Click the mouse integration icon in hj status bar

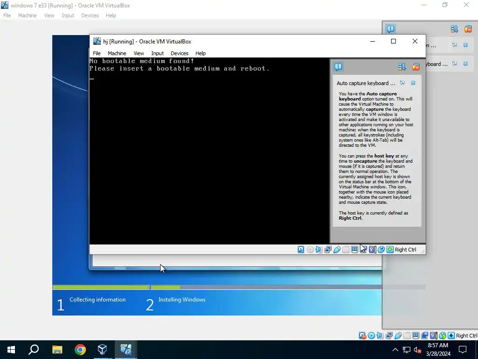coord(381,250)
